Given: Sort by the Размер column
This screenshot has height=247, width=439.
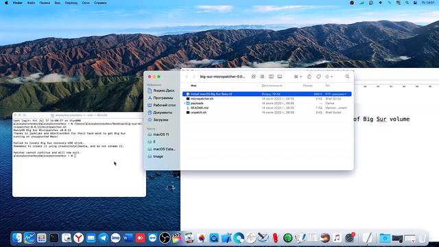Looking at the screenshot, I should 308,85.
